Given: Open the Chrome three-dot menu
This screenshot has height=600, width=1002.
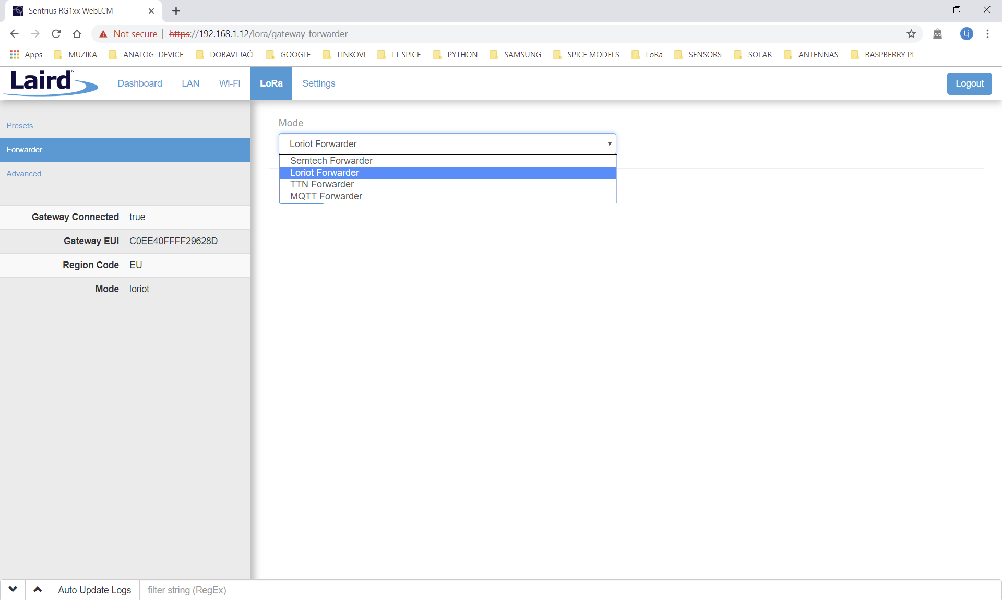Looking at the screenshot, I should click(x=987, y=34).
